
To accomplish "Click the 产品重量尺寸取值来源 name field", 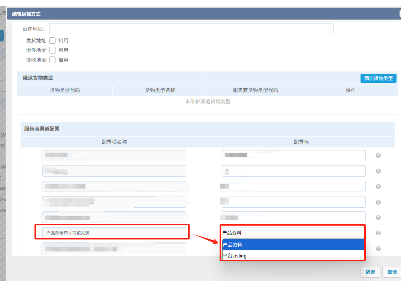I will (114, 233).
